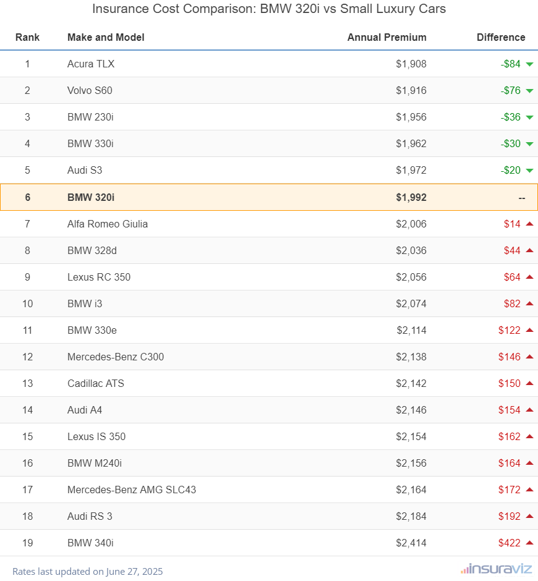This screenshot has height=581, width=538.
Task: Select BMW 230i model name
Action: (90, 117)
